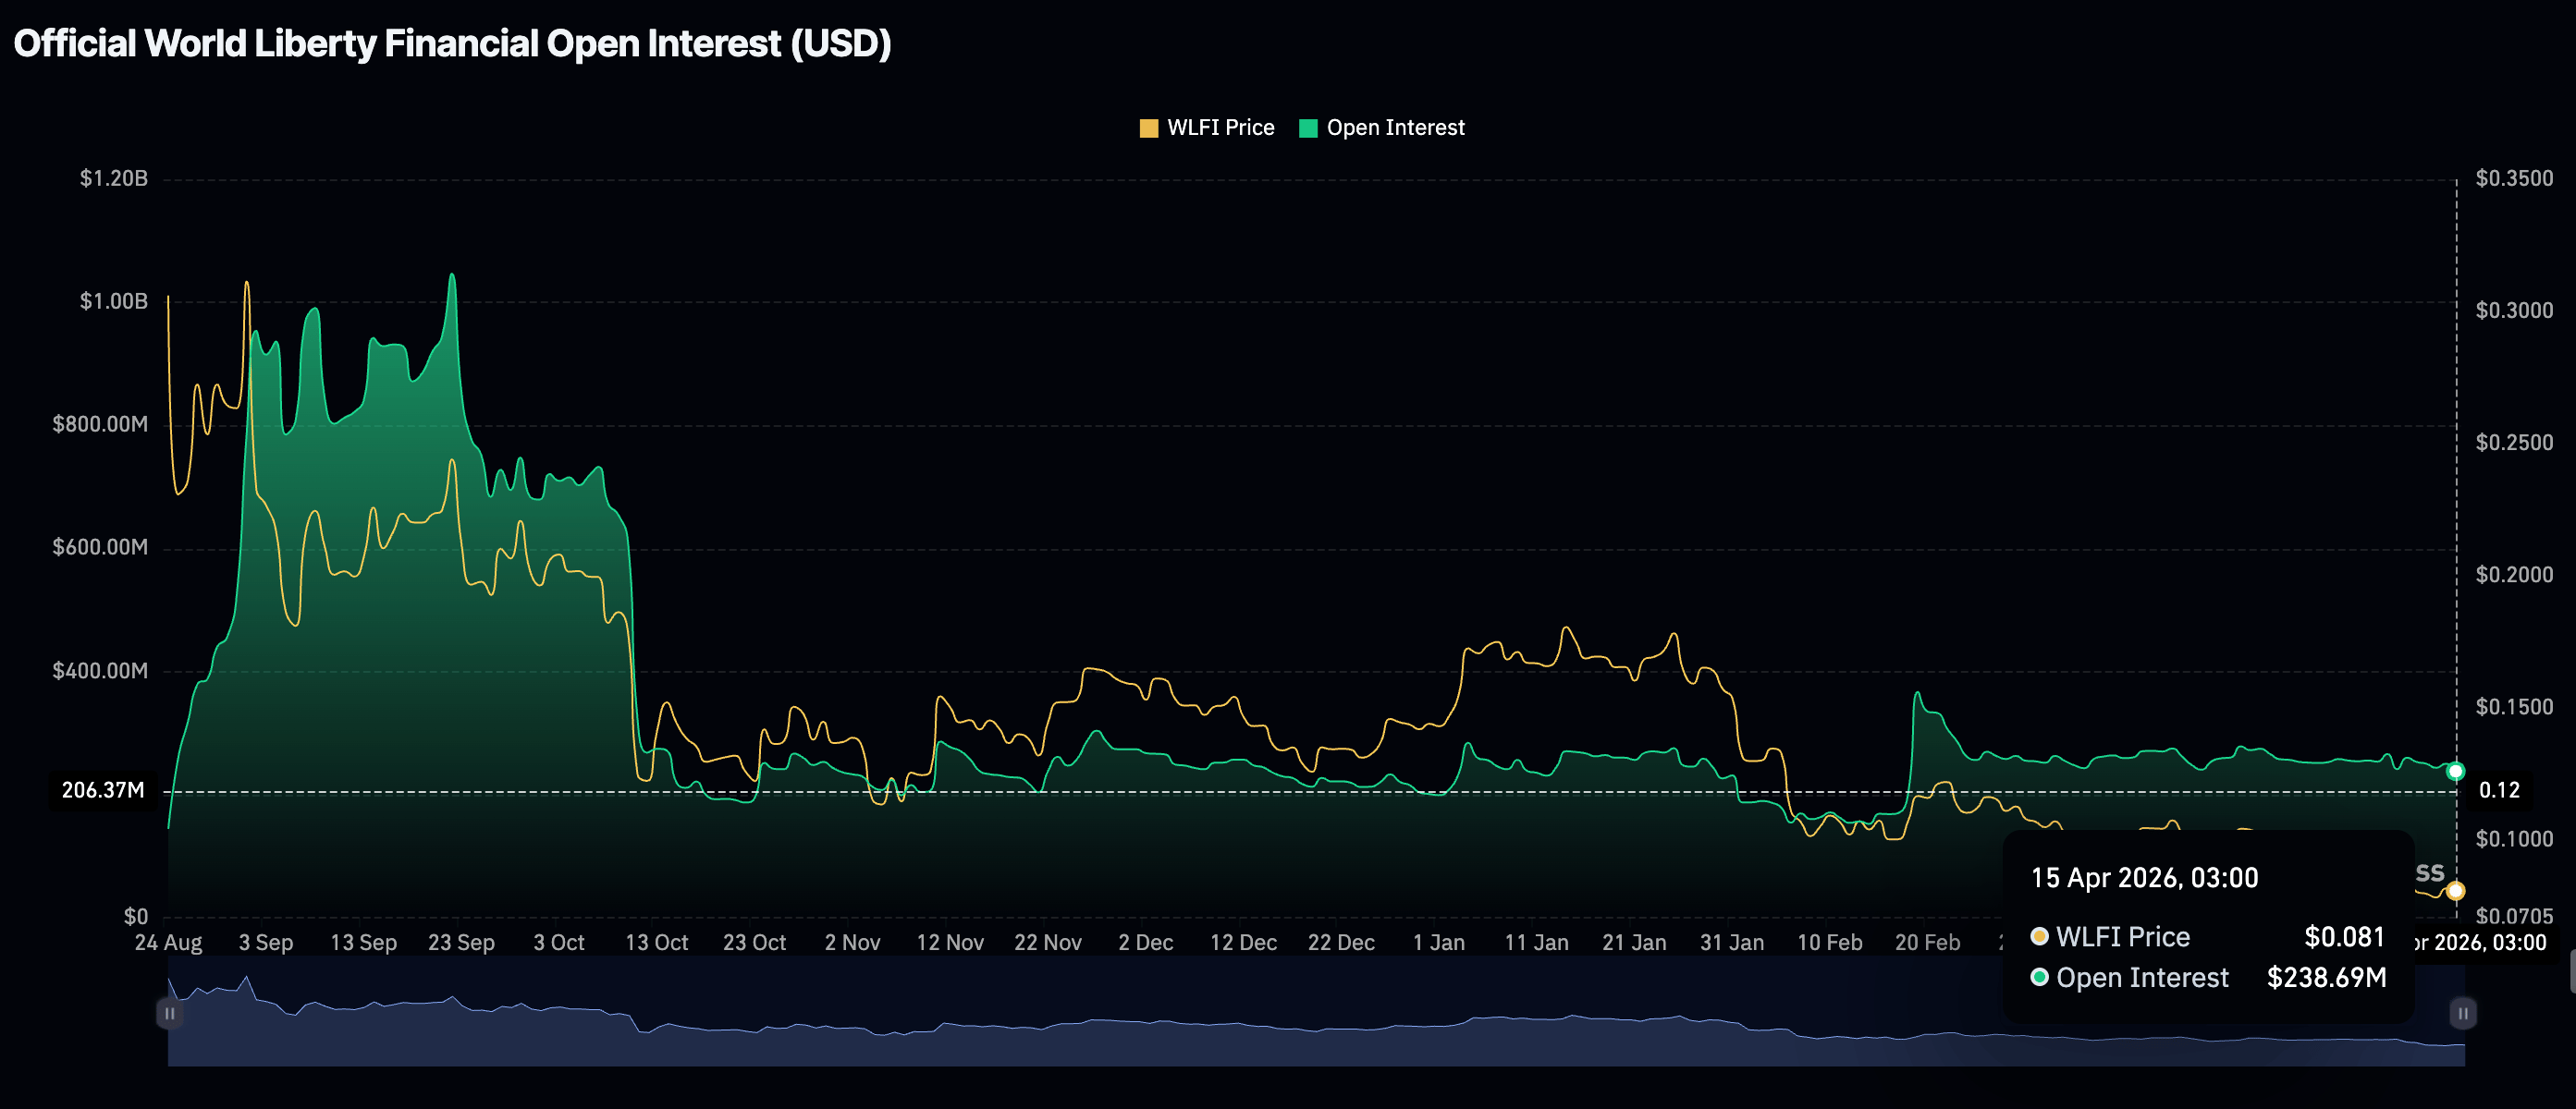Click the vertical scrollbar at right edge

[x=2571, y=971]
